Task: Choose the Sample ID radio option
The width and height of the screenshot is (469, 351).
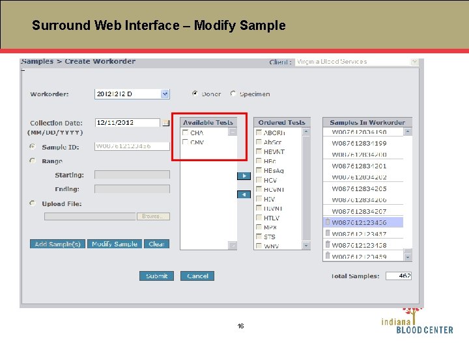Action: [33, 146]
